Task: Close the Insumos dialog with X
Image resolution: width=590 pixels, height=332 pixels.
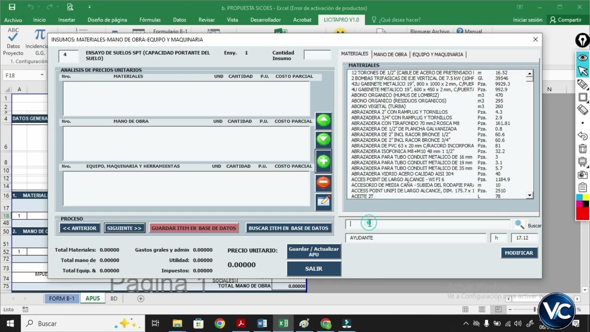Action: point(535,40)
